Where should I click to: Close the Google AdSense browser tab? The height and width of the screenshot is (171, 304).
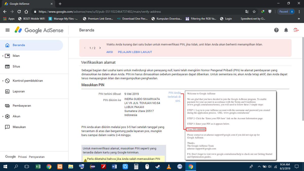(x=52, y=4)
